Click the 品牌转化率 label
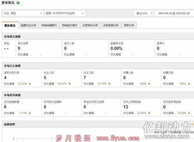The height and width of the screenshot is (142, 194). (117, 43)
